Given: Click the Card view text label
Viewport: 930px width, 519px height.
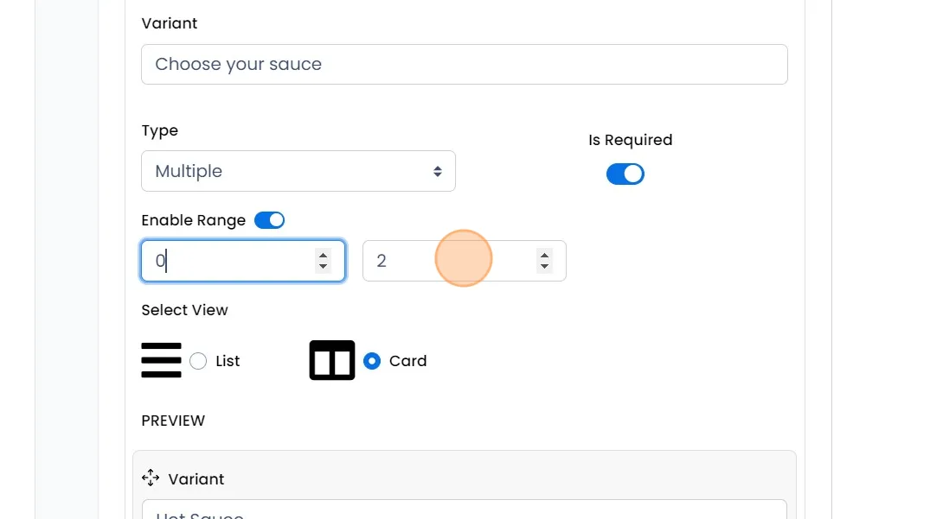Looking at the screenshot, I should tap(407, 361).
